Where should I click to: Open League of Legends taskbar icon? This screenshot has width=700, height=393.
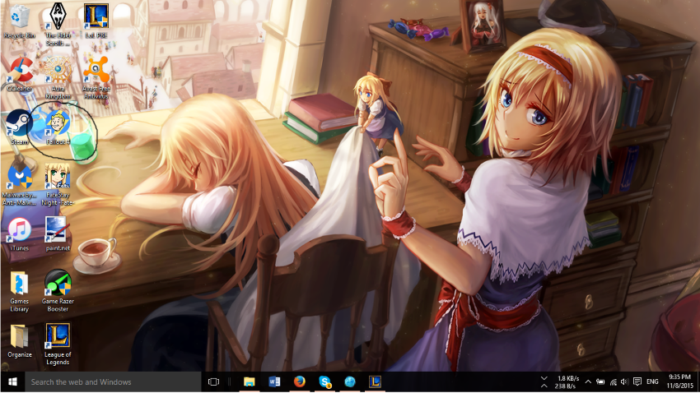[x=375, y=381]
